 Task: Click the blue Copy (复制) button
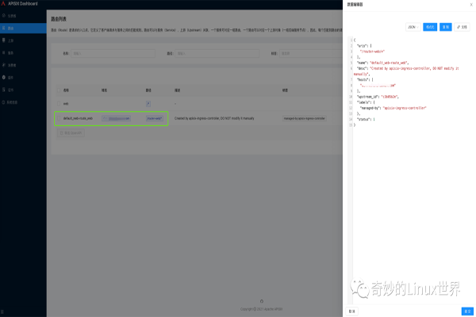[446, 27]
